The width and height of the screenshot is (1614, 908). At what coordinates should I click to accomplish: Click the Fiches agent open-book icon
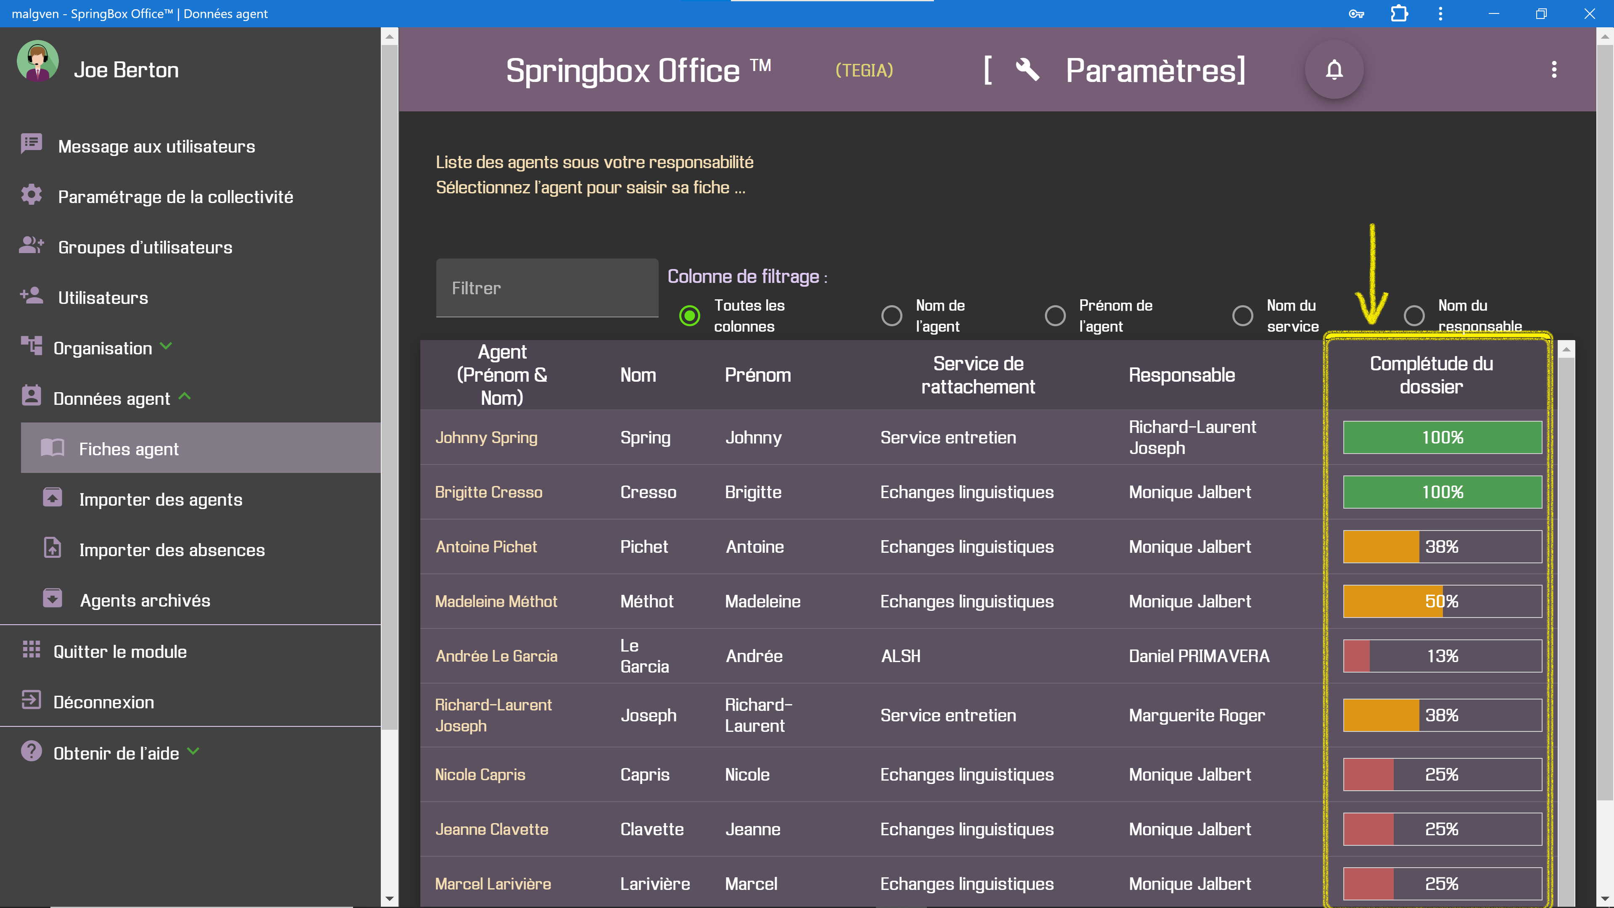[53, 447]
